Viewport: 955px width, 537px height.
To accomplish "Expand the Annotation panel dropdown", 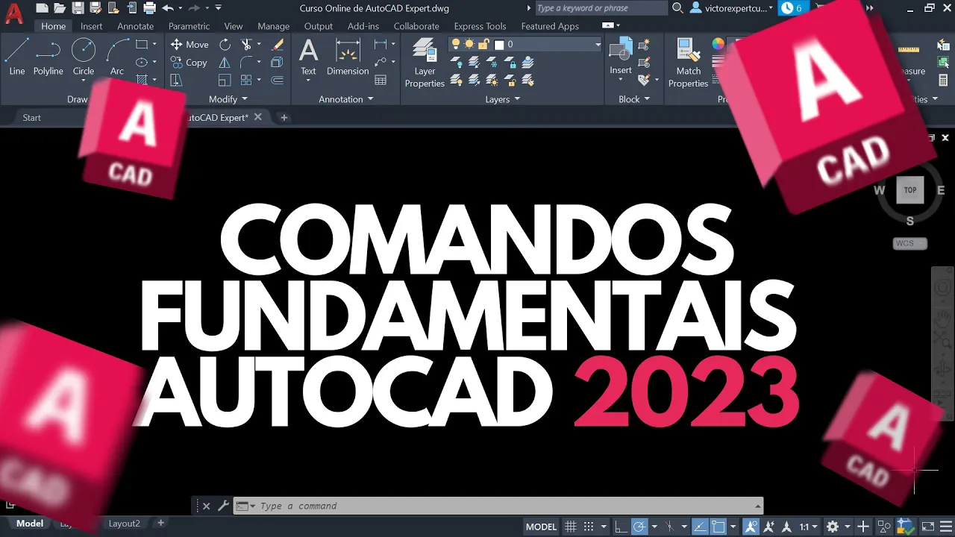I will [x=345, y=99].
